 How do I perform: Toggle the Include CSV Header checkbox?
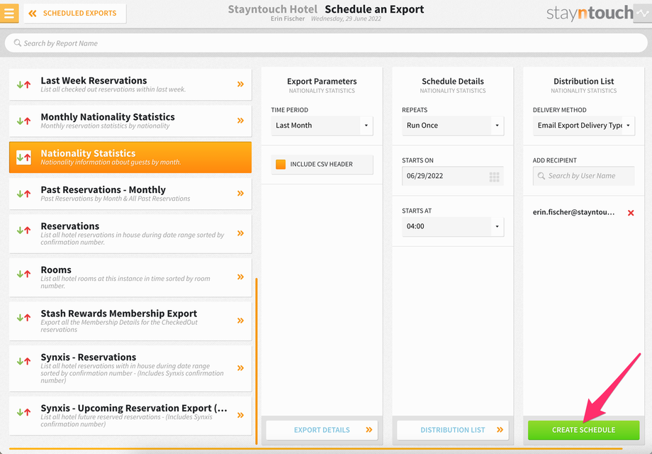click(x=281, y=165)
